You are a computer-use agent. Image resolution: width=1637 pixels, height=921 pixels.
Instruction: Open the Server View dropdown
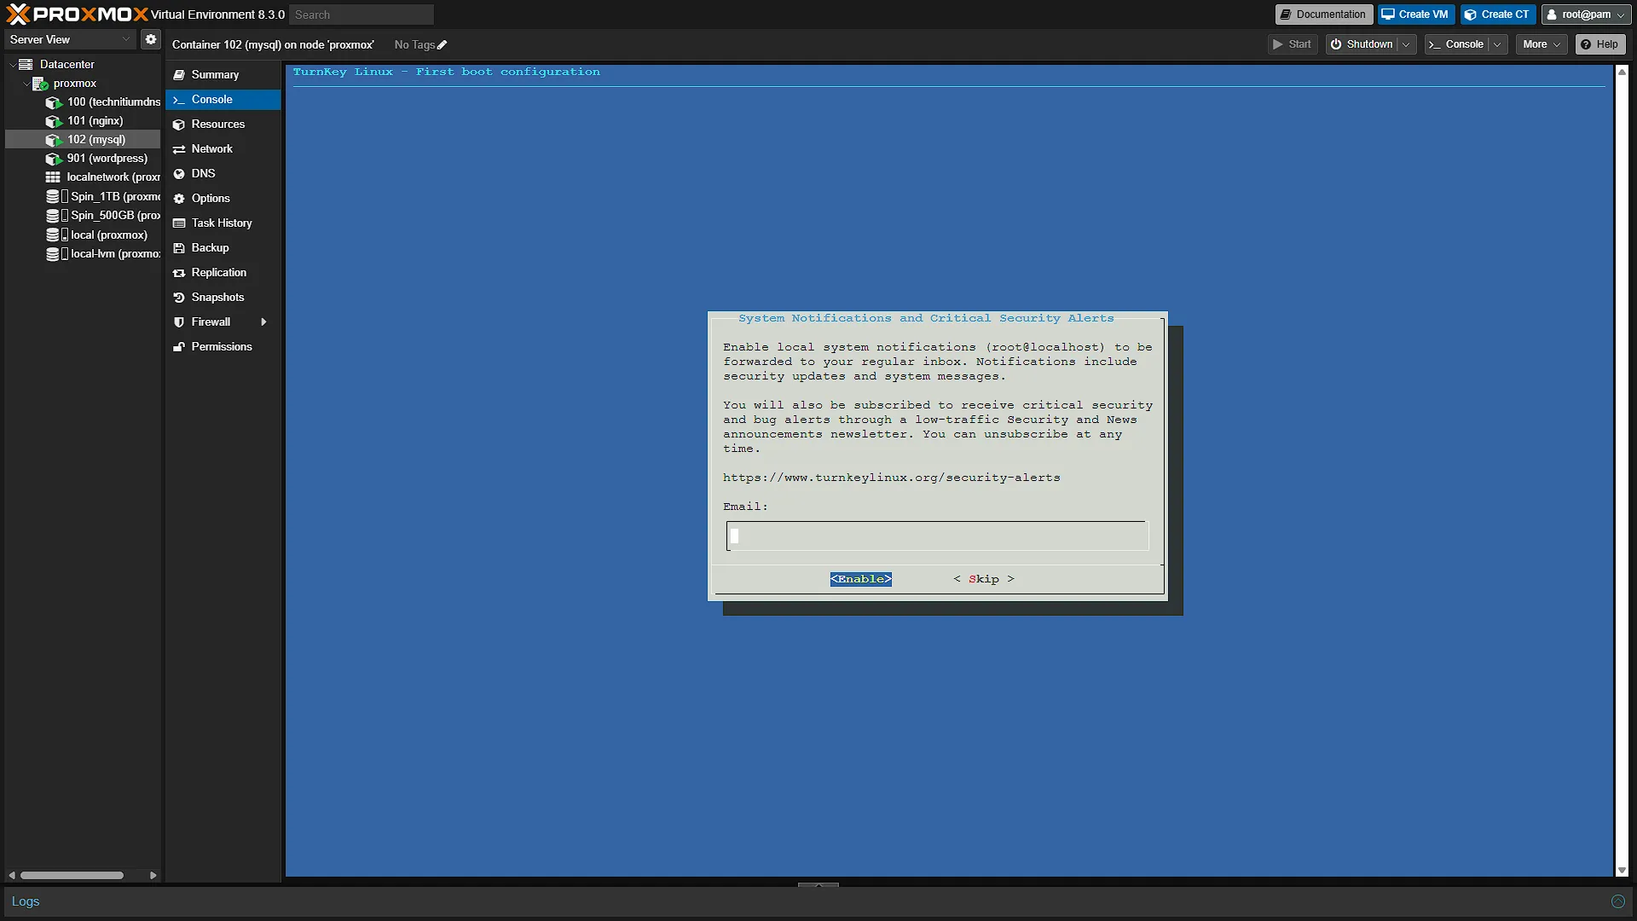(70, 39)
